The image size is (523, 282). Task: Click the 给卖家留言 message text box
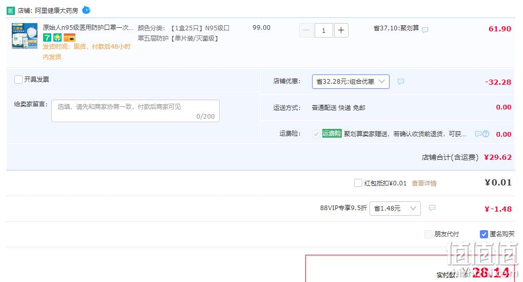tap(135, 111)
